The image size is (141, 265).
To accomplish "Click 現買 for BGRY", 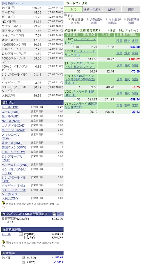I will coord(119,41).
